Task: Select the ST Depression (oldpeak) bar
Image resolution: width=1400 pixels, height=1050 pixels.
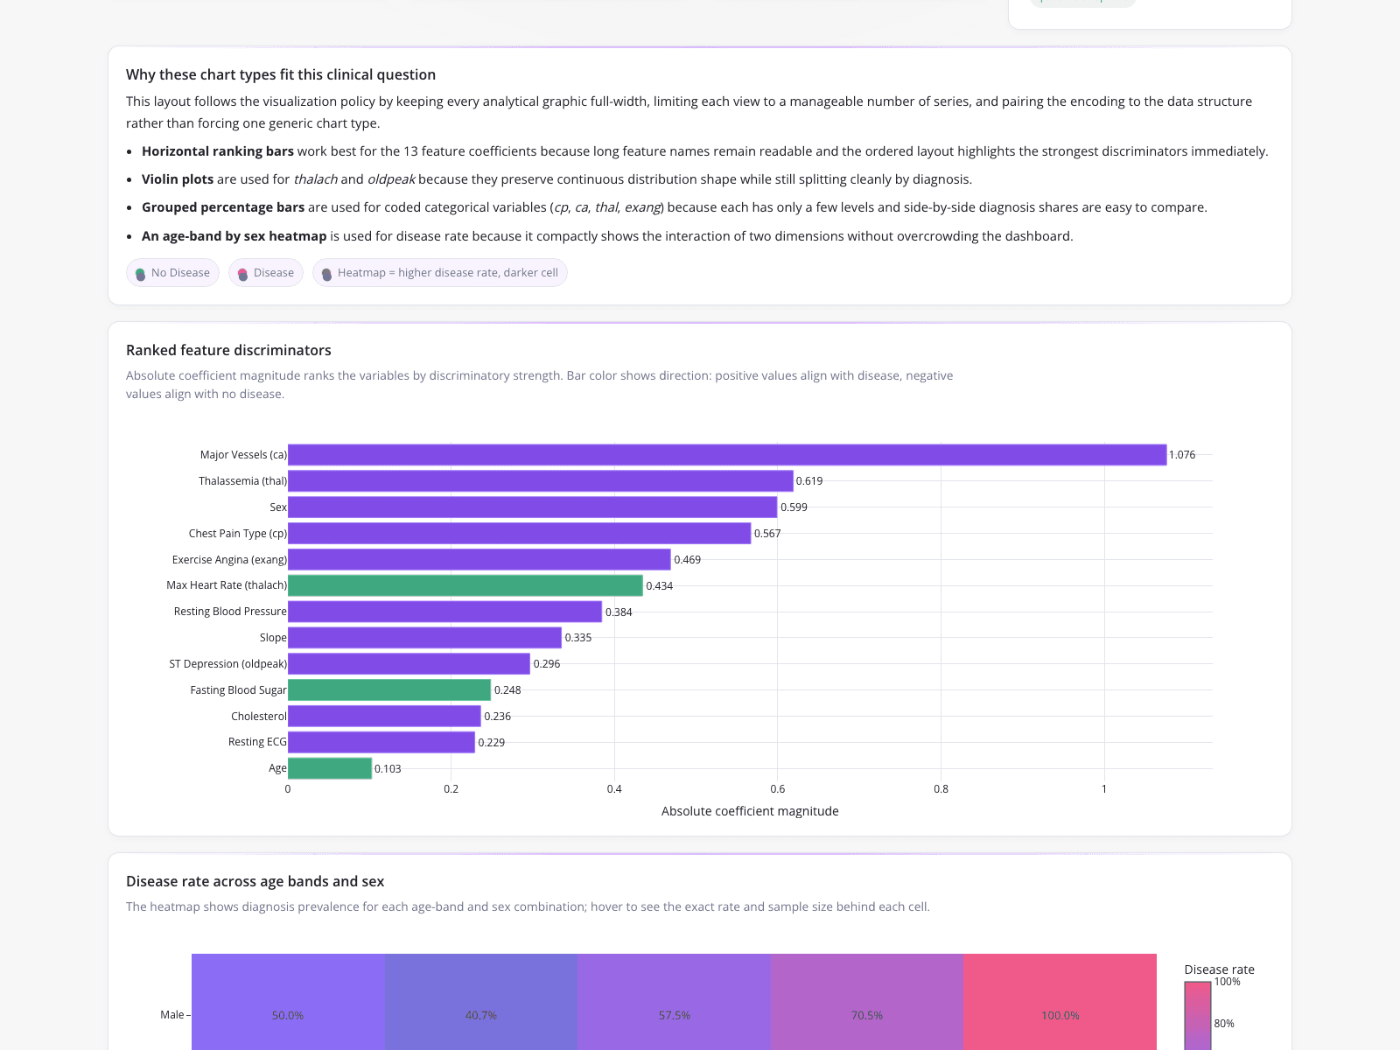Action: (409, 664)
